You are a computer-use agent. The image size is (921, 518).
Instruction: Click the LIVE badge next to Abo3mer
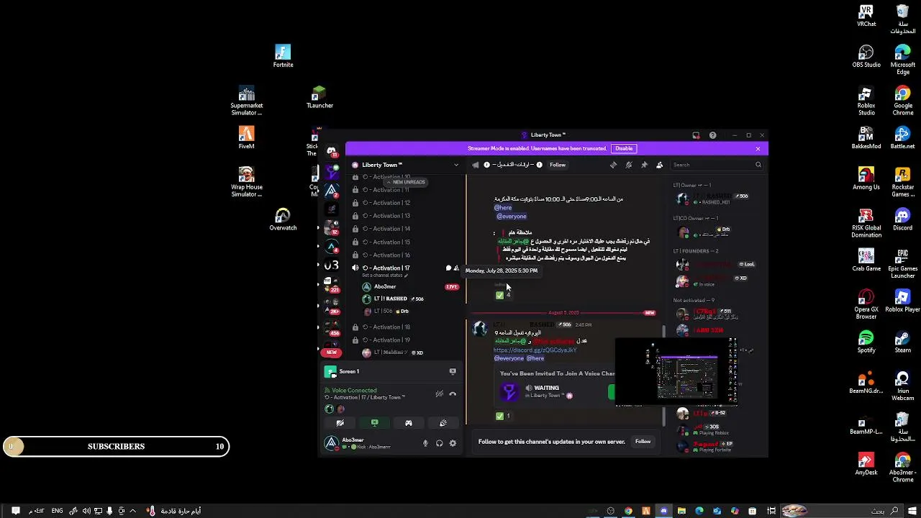(452, 286)
